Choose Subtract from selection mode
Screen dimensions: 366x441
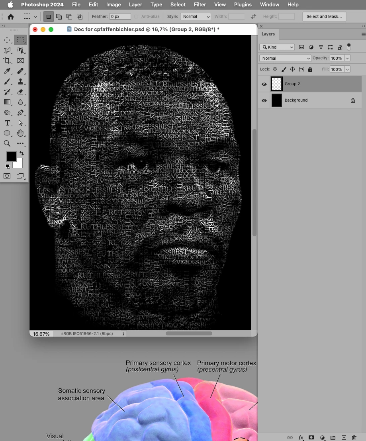point(69,17)
